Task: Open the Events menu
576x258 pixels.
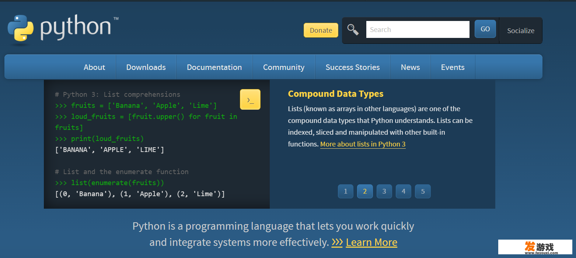Action: [x=453, y=67]
